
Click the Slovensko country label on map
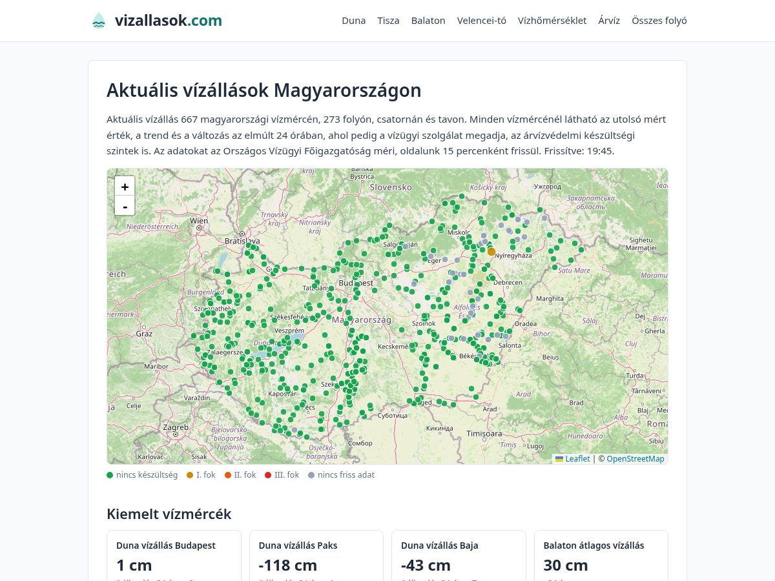click(391, 187)
